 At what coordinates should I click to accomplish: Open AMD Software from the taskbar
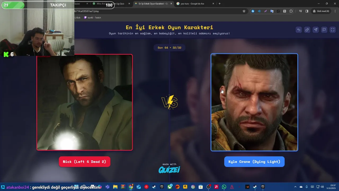tap(216, 187)
